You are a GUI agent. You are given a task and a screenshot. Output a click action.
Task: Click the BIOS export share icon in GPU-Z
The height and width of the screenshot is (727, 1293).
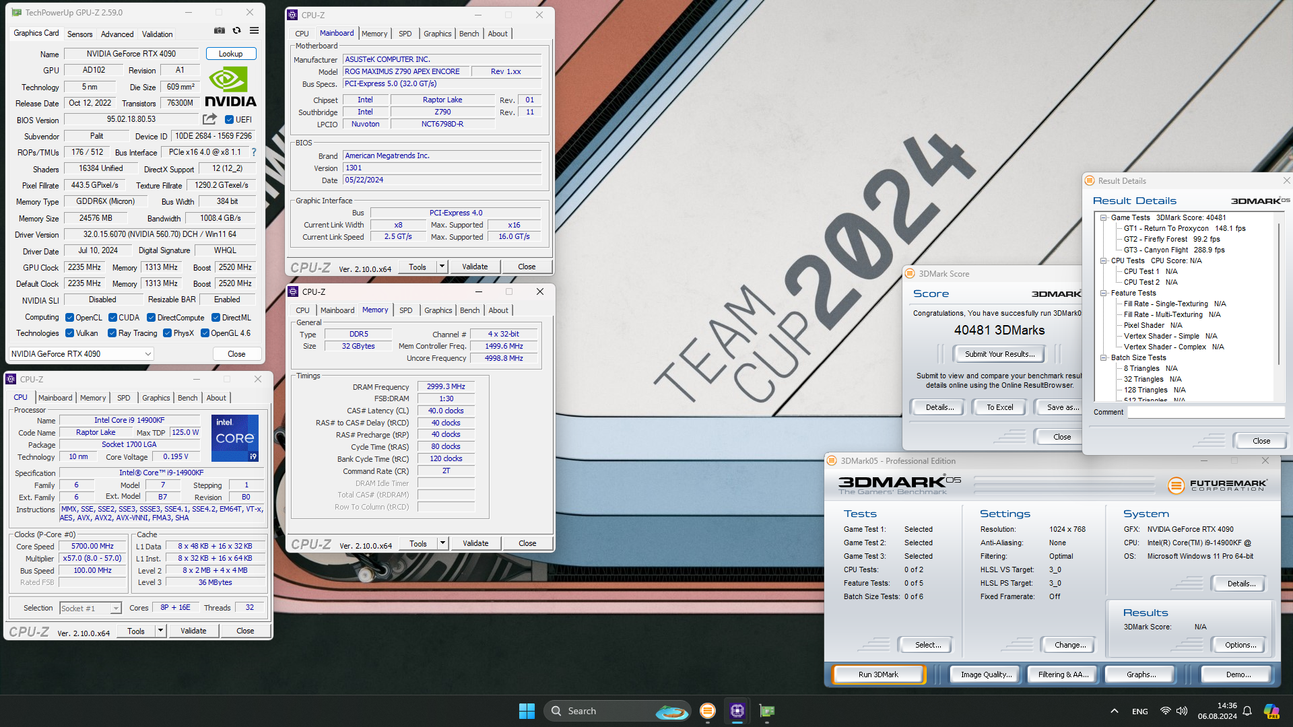[x=210, y=119]
